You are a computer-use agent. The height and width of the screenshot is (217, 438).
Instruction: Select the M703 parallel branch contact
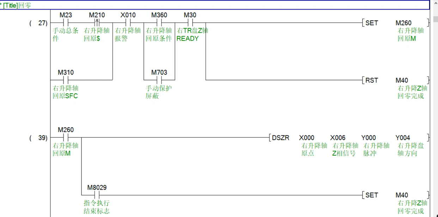pyautogui.click(x=159, y=80)
